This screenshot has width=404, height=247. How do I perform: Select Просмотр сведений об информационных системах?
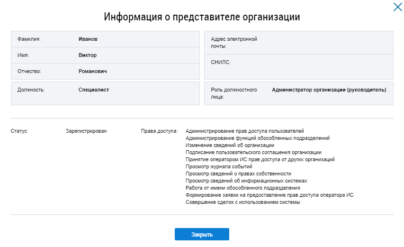coord(246,181)
